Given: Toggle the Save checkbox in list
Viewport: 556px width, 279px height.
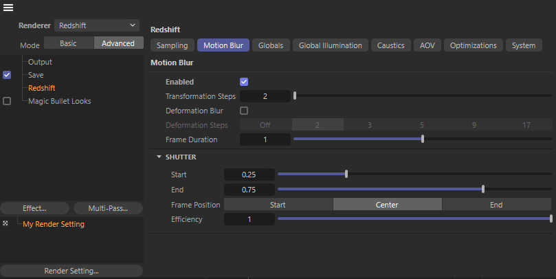Looking at the screenshot, I should [x=7, y=75].
